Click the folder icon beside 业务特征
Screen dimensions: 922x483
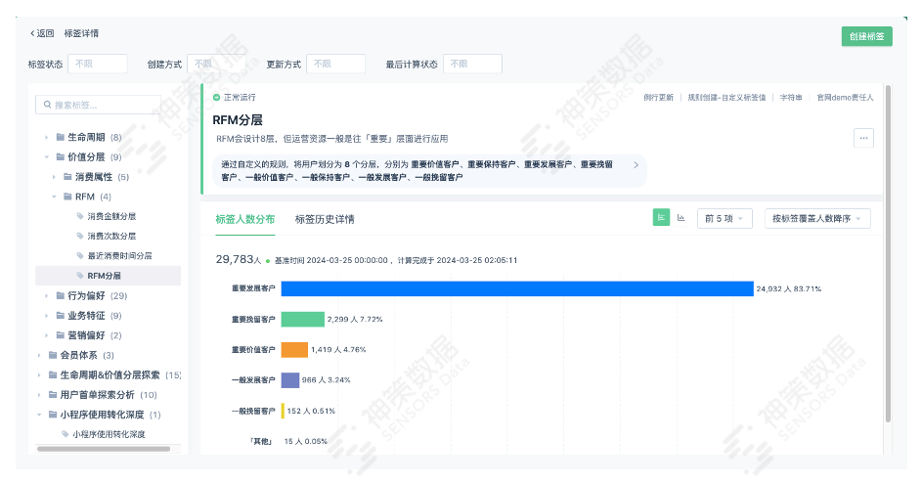click(60, 316)
